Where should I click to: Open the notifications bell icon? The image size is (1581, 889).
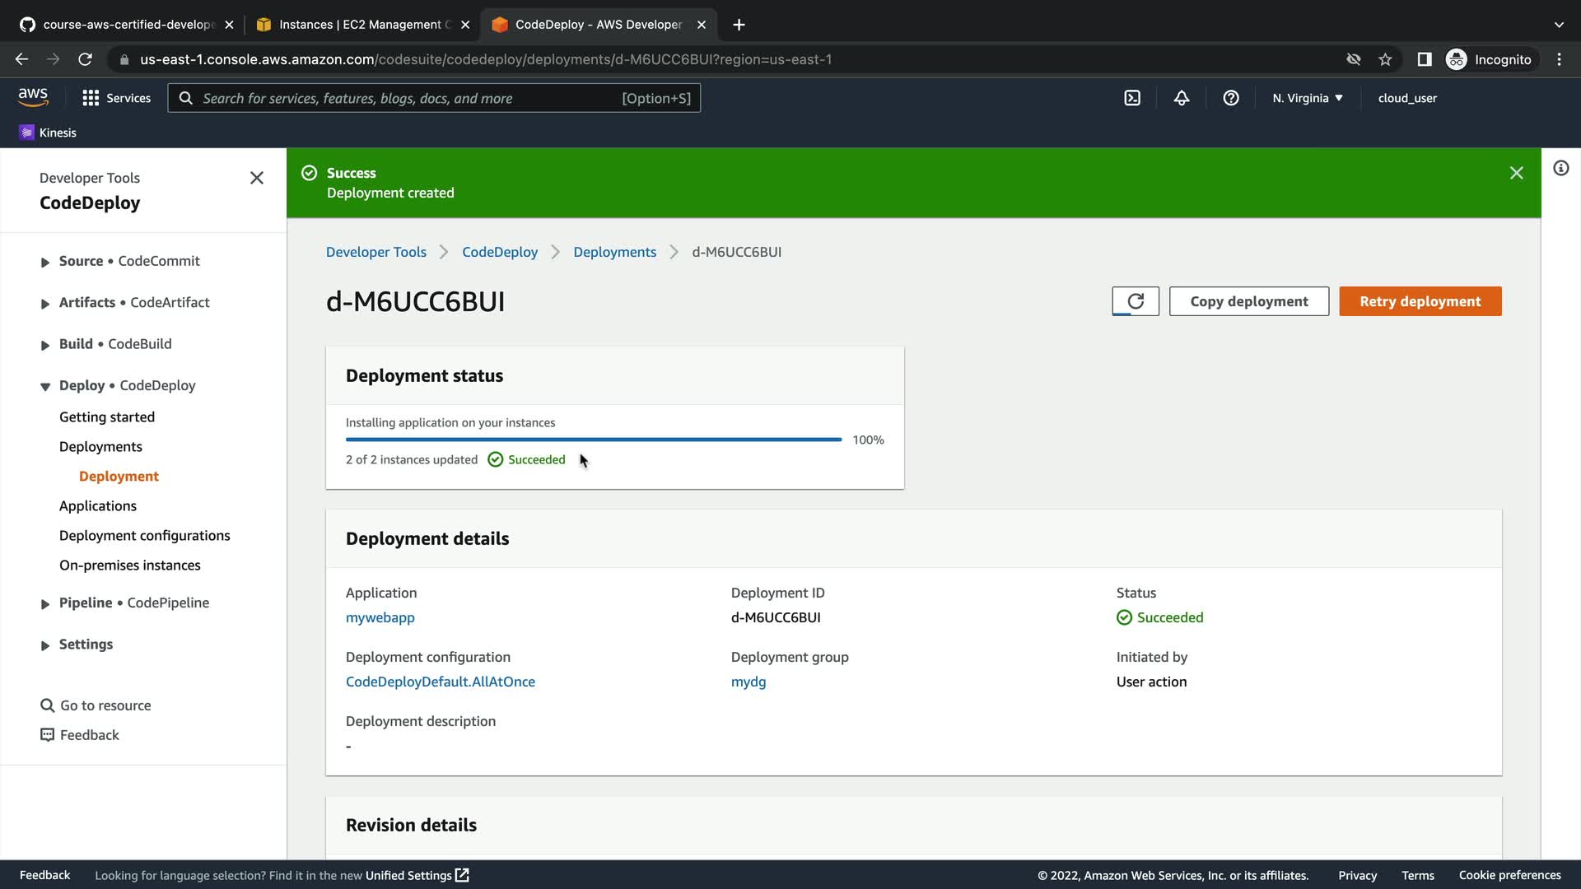click(1182, 98)
